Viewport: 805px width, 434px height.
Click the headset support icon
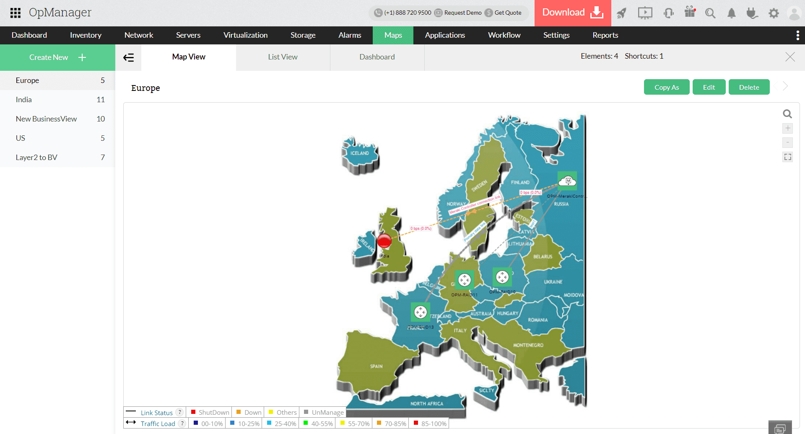click(x=668, y=13)
